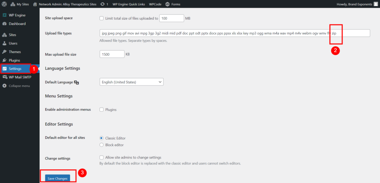Click the WordPress logo icon
This screenshot has width=380, height=183.
[4, 4]
